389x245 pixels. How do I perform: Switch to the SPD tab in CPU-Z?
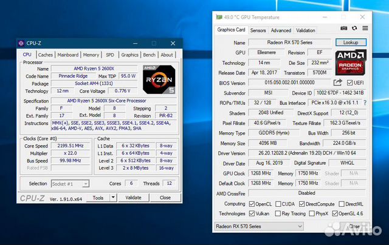click(110, 55)
